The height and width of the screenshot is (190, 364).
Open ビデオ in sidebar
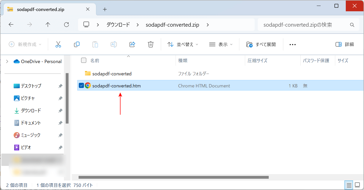tap(26, 147)
